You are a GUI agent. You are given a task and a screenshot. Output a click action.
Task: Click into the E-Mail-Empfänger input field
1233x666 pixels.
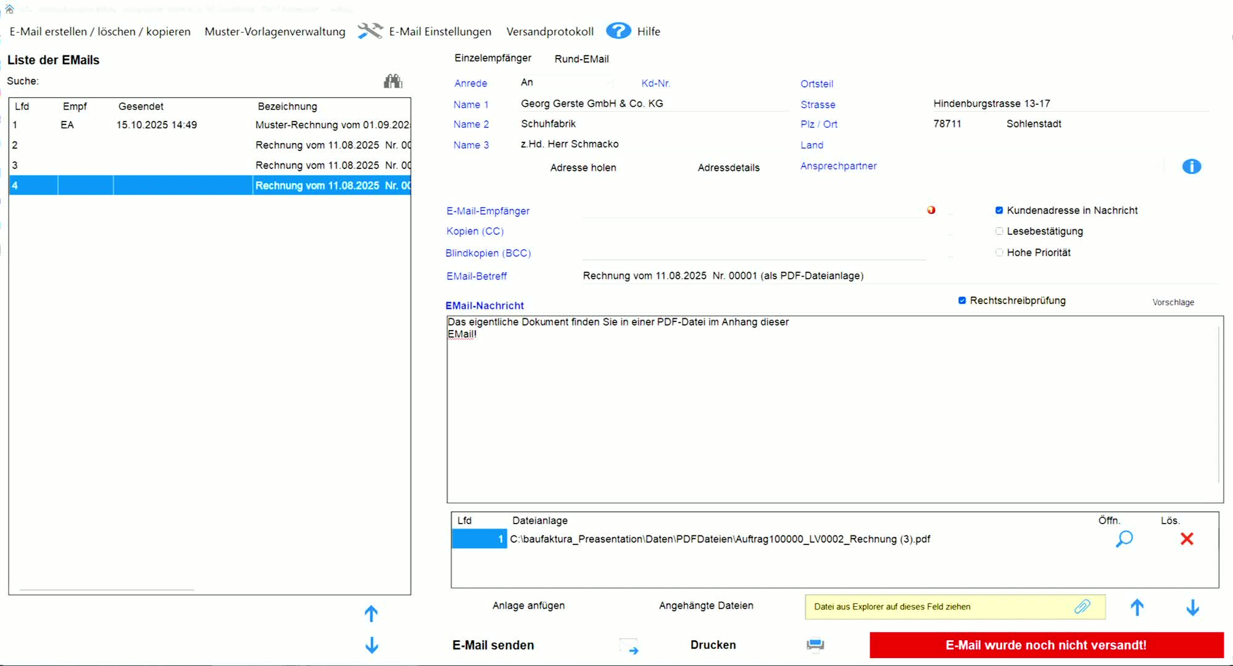tap(752, 211)
